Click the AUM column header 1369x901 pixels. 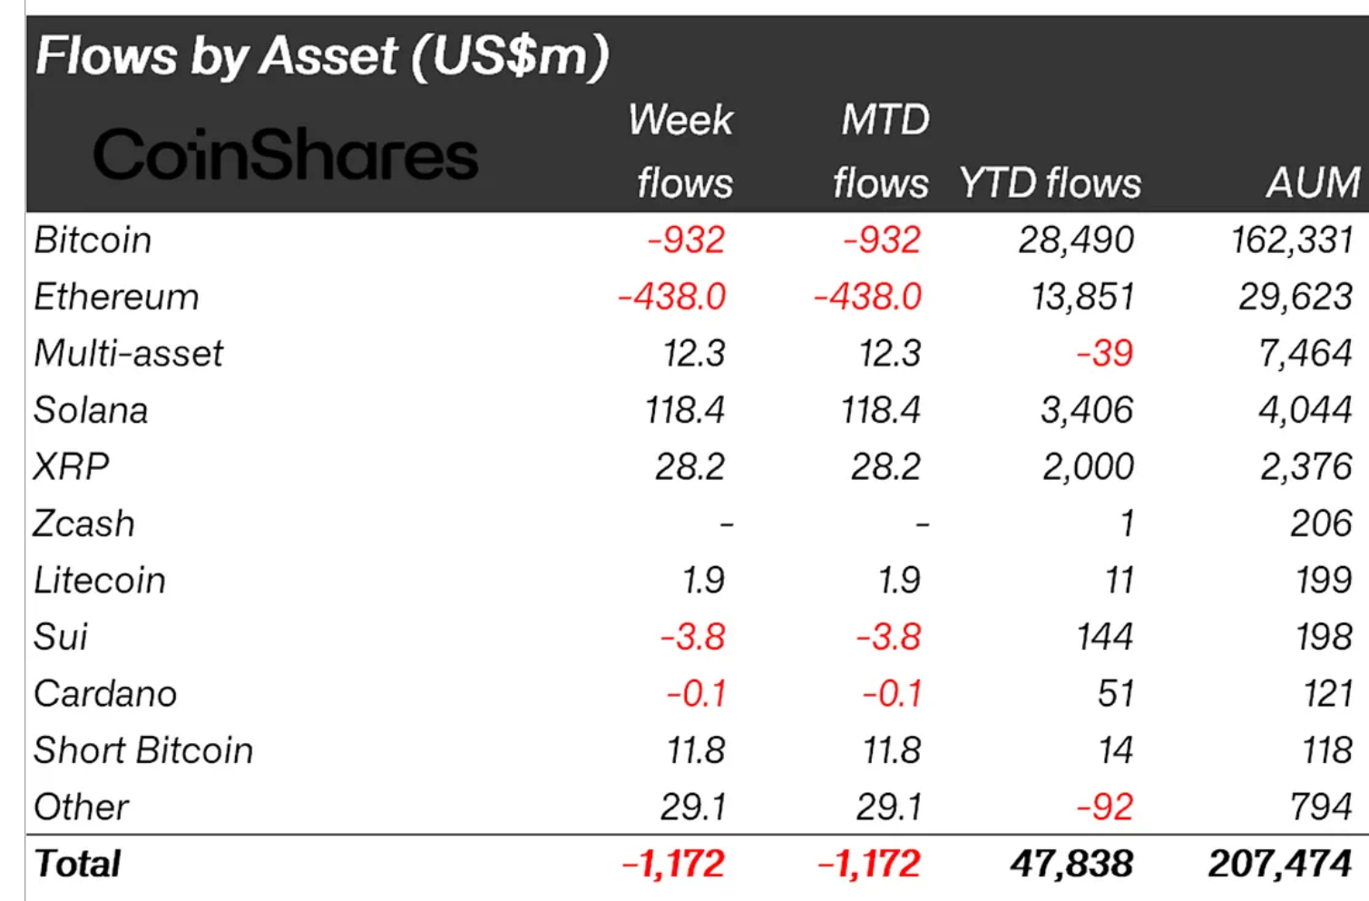[1313, 183]
